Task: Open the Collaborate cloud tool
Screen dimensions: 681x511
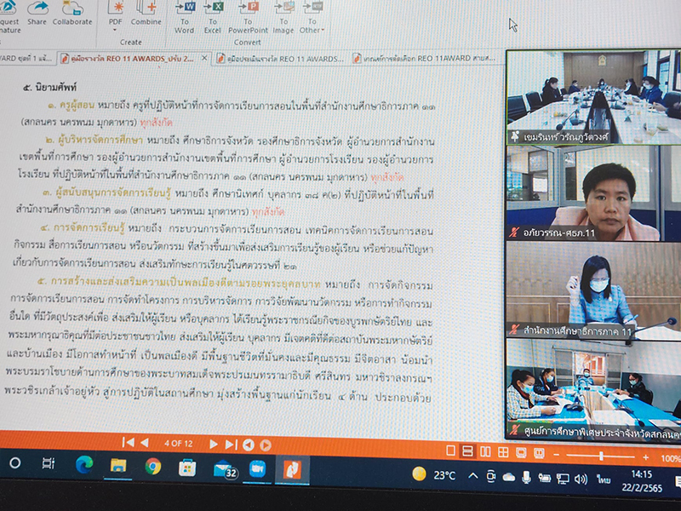Action: 72,12
